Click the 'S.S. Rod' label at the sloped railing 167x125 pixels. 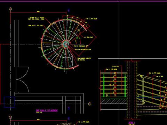click(159, 76)
